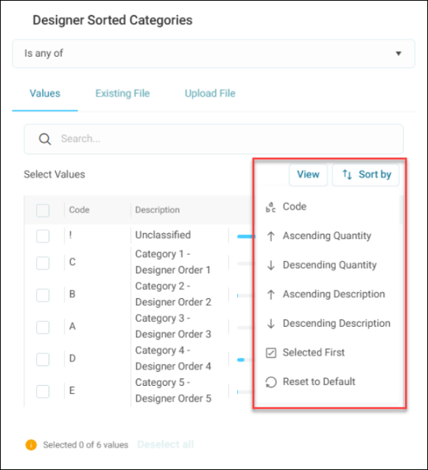Switch to the Upload File tab
428x470 pixels.
click(210, 94)
